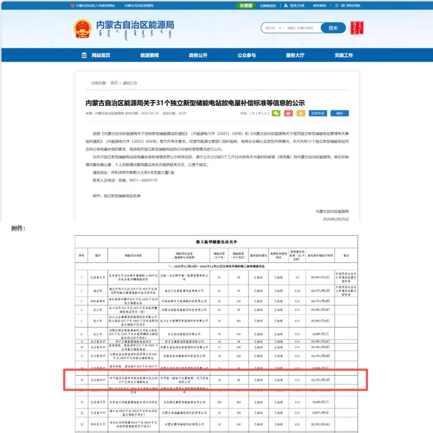Click the red Mongolian seal icon
433x433 pixels.
pos(357,28)
